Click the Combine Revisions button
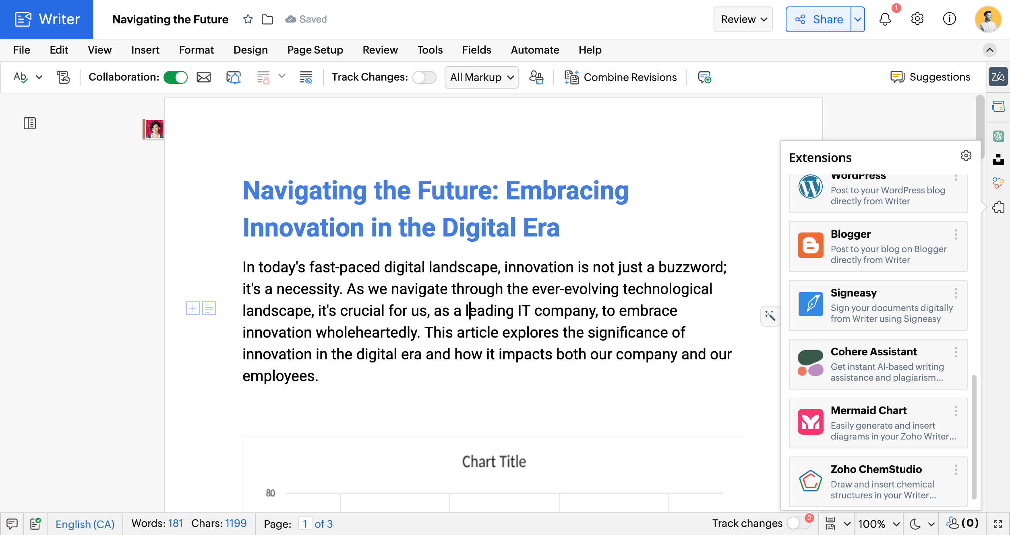1010x535 pixels. (x=621, y=77)
